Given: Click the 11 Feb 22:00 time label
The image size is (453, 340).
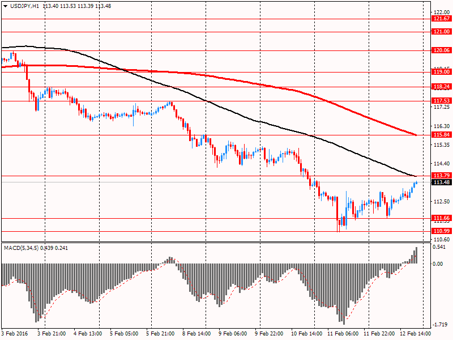Looking at the screenshot, I should coord(379,334).
